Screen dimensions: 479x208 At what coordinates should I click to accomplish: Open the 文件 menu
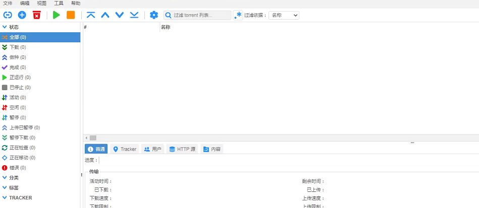click(8, 4)
